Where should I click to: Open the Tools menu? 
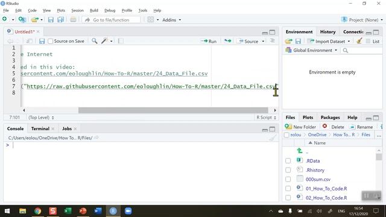[x=142, y=10]
